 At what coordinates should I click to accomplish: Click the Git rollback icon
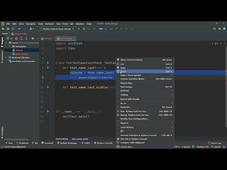coord(131,29)
